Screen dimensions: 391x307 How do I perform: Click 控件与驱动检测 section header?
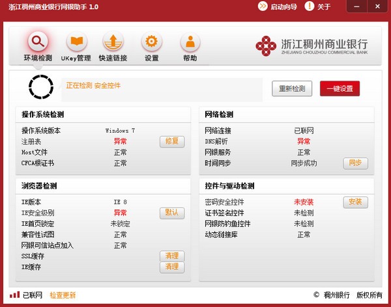click(229, 186)
